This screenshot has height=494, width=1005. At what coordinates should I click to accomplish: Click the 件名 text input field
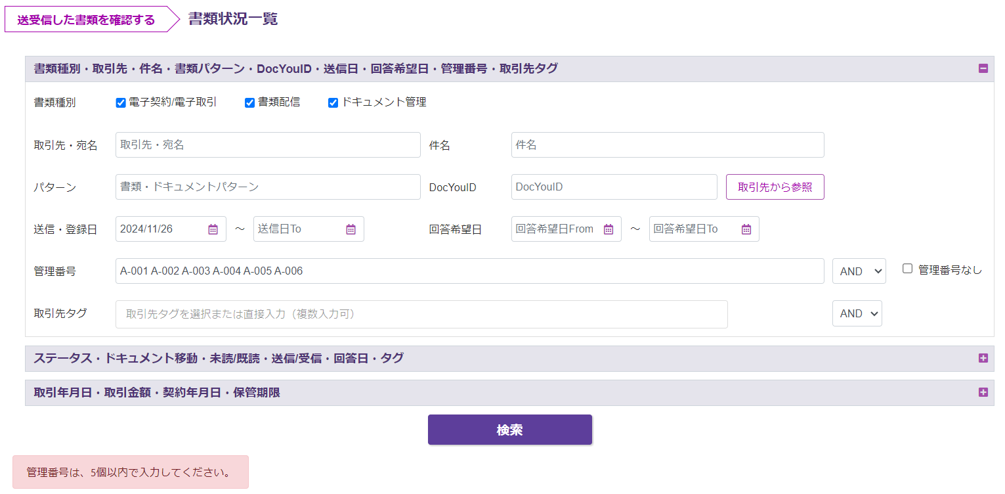(x=667, y=145)
